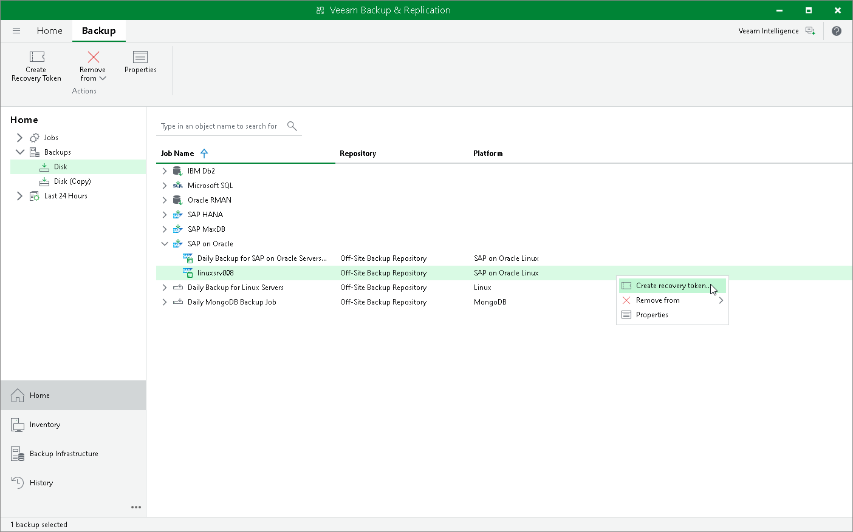Click the Backup Infrastructure view icon
The image size is (853, 532).
[18, 454]
